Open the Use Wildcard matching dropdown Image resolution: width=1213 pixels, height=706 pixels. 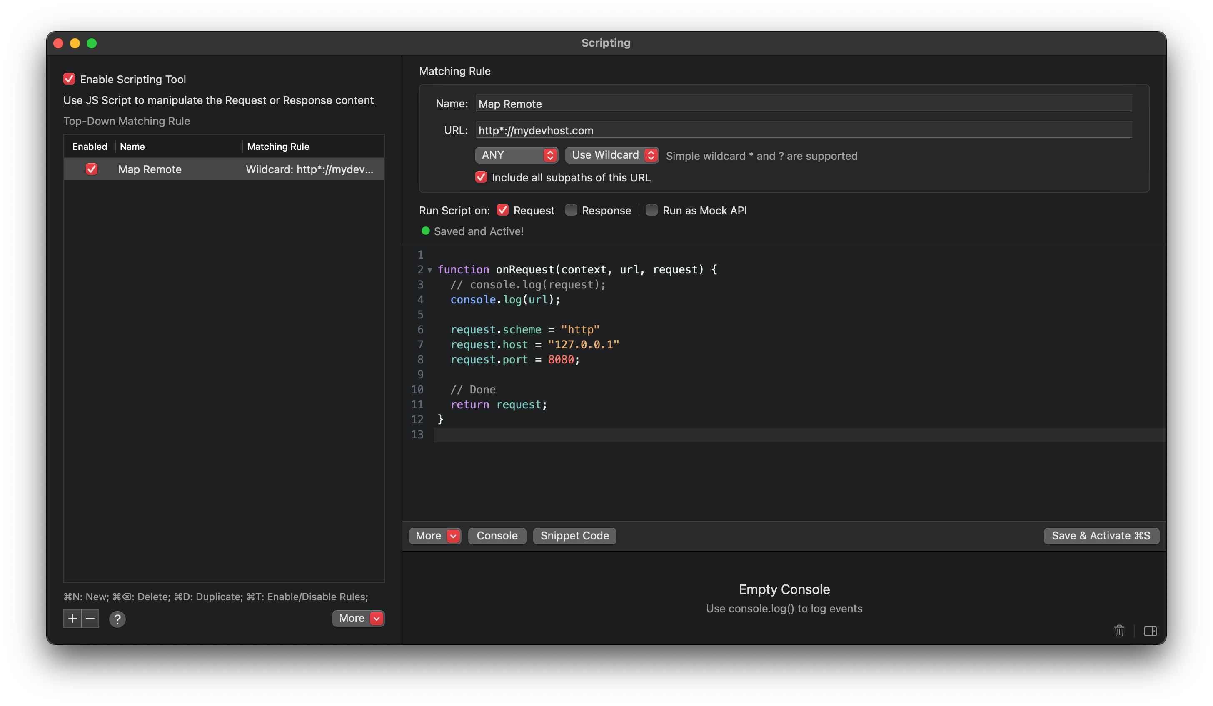coord(612,155)
